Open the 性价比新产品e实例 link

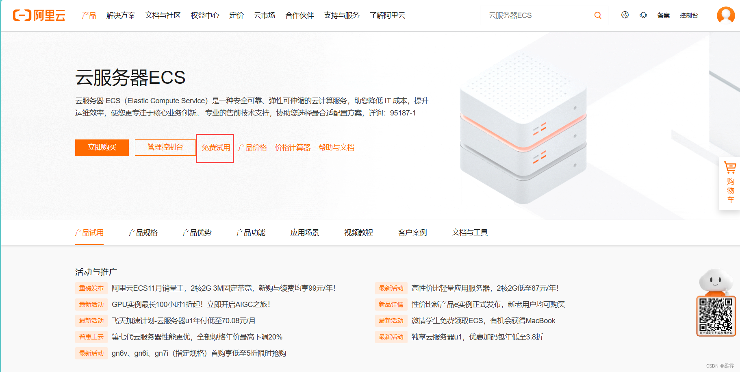tap(488, 305)
